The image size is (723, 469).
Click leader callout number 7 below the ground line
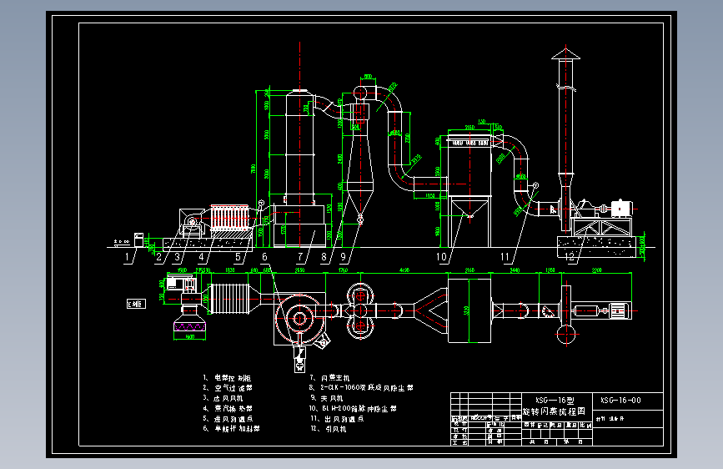point(301,257)
